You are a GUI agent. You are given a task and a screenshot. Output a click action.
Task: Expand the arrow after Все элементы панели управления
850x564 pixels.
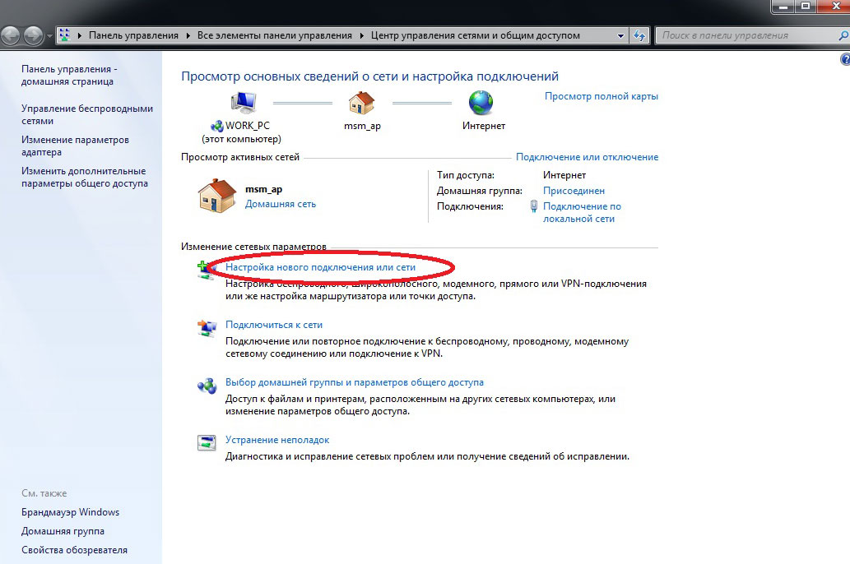pyautogui.click(x=361, y=35)
